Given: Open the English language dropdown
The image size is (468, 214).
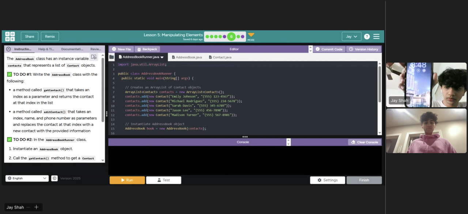Looking at the screenshot, I should pos(27,178).
